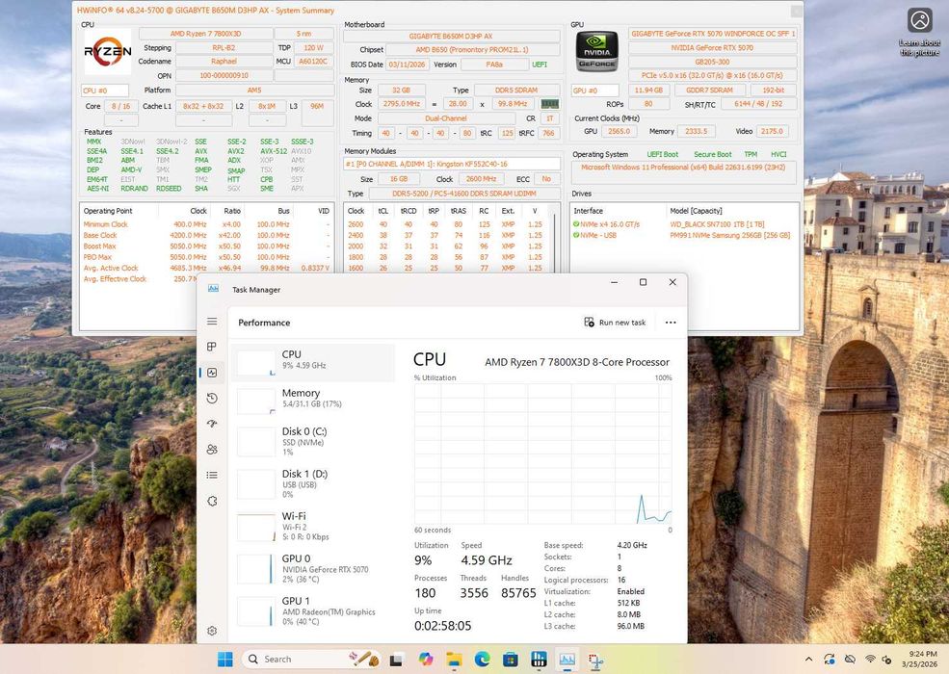The image size is (949, 674).
Task: Click the Task Manager window app icon
Action: (x=213, y=289)
